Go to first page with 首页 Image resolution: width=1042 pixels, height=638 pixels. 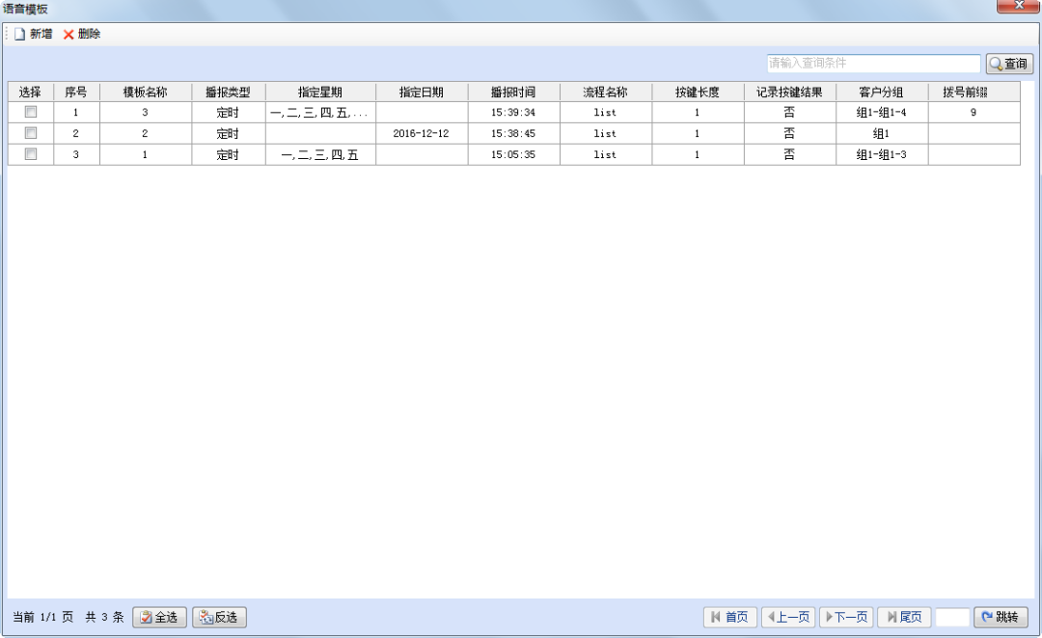click(x=729, y=617)
